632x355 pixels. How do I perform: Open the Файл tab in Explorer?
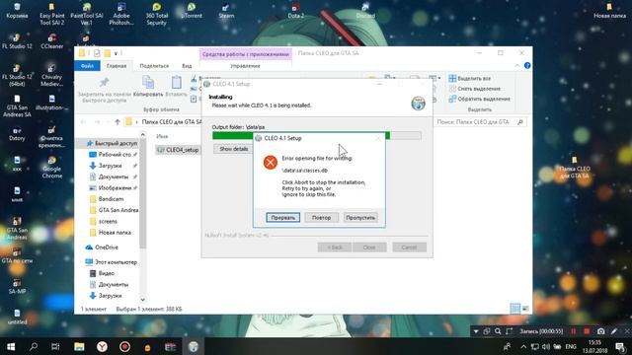tap(87, 66)
